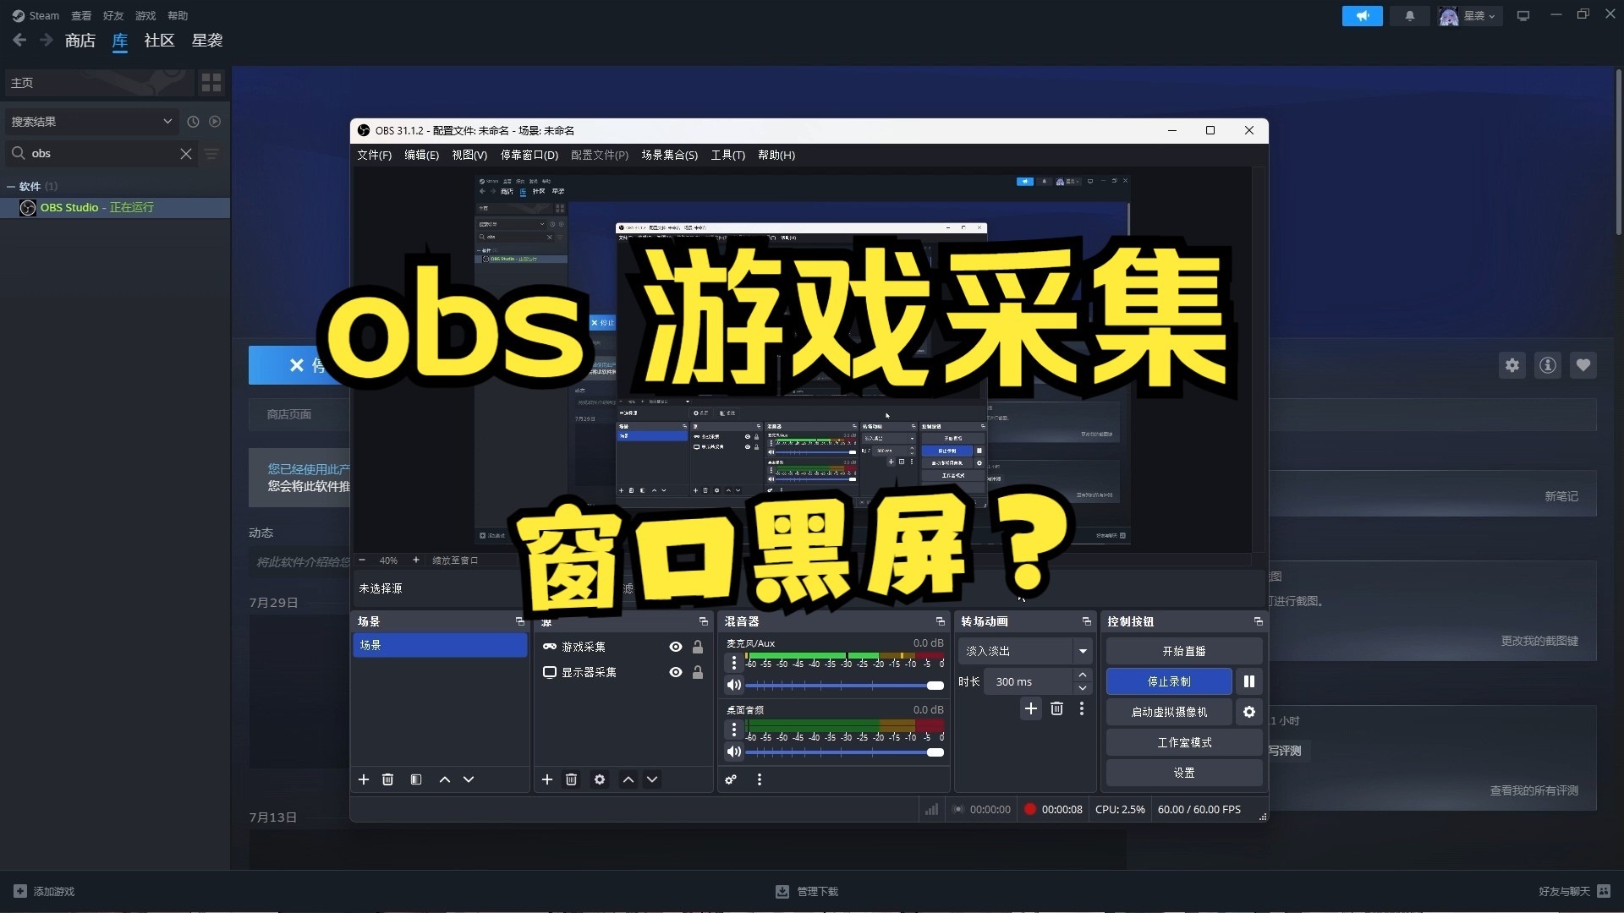Remove selected source with trash icon
The image size is (1624, 913).
coord(571,779)
